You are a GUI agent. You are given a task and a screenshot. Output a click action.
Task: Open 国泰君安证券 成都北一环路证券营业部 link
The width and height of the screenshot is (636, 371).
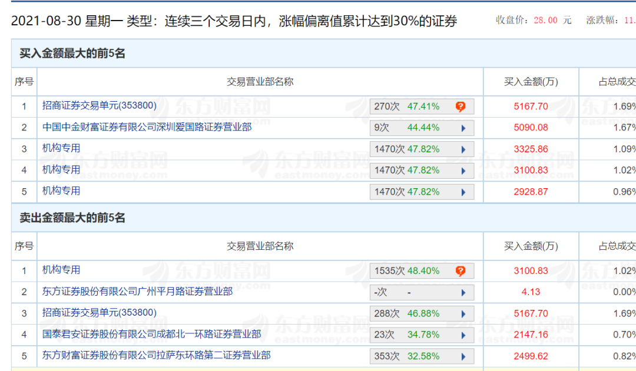(151, 334)
